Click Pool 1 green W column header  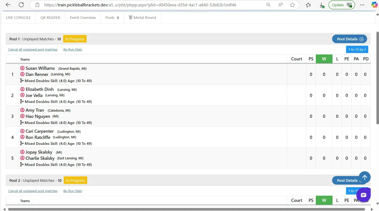pyautogui.click(x=324, y=59)
